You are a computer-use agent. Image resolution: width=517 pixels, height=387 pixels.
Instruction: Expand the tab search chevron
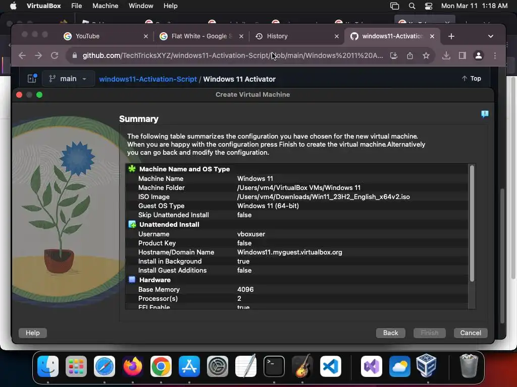[490, 36]
